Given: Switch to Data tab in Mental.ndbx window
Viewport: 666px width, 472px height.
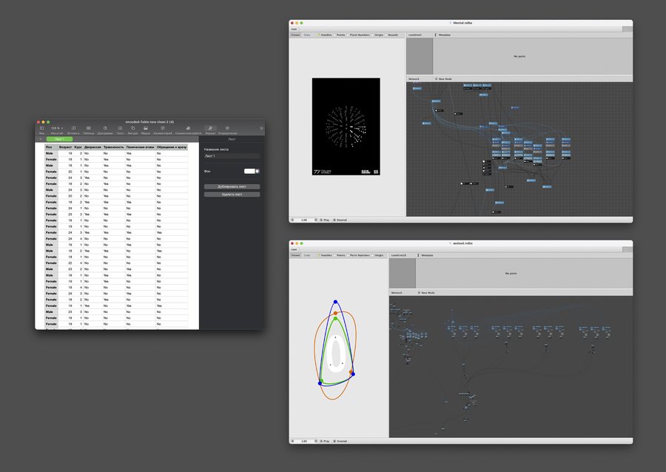Looking at the screenshot, I should tap(306, 35).
